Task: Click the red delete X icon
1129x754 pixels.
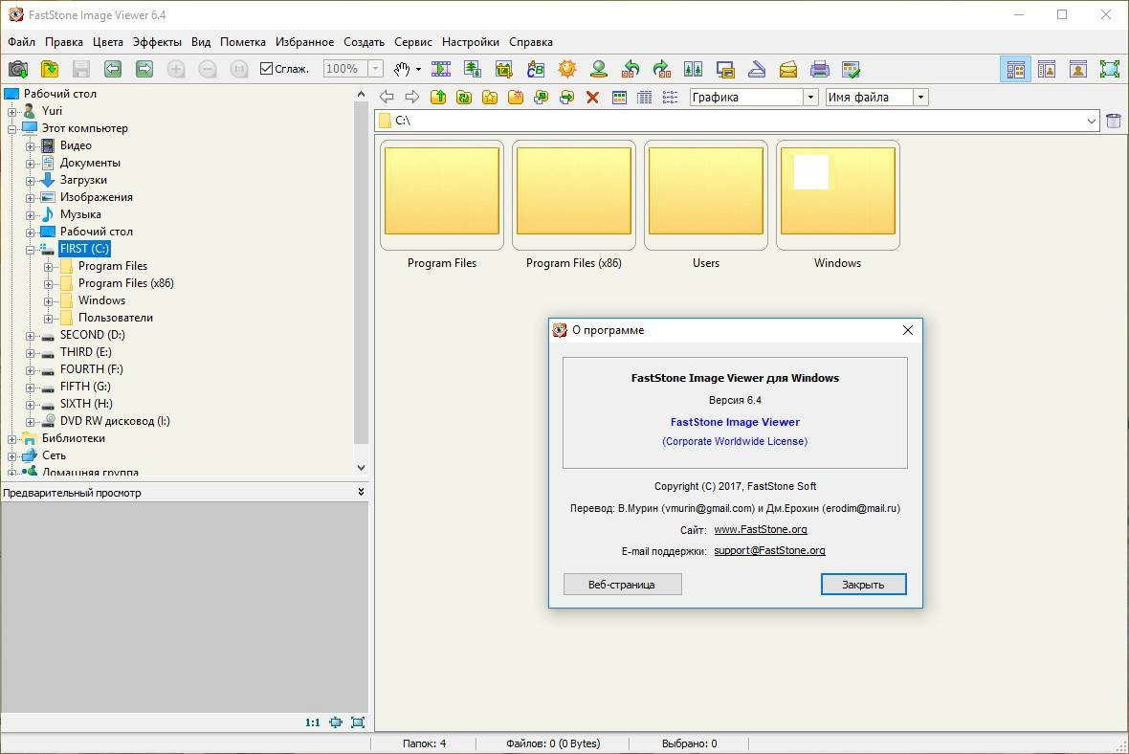Action: pyautogui.click(x=592, y=98)
